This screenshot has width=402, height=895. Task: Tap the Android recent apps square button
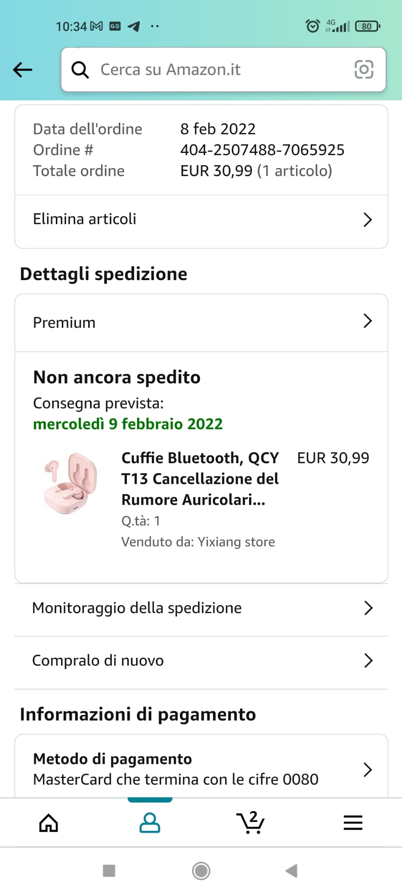pyautogui.click(x=109, y=871)
